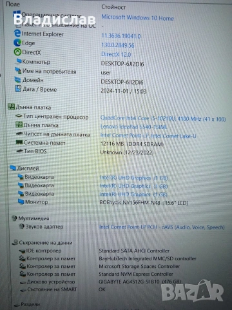Click the Чипсет на дънната платка icon

(19, 134)
